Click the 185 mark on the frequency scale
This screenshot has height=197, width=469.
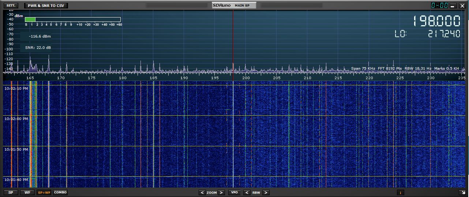(x=154, y=78)
